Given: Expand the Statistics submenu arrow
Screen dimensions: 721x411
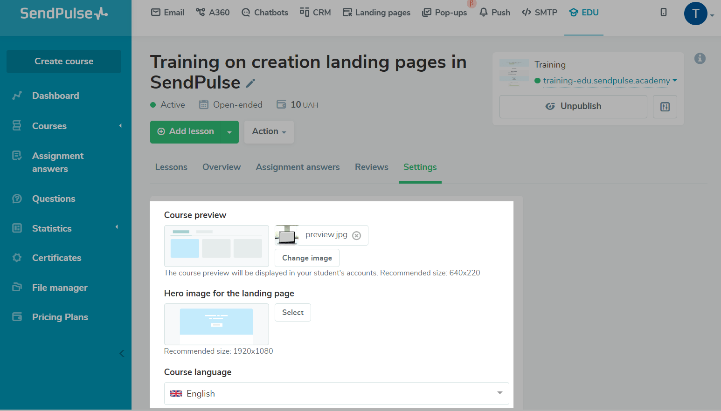Looking at the screenshot, I should point(117,227).
